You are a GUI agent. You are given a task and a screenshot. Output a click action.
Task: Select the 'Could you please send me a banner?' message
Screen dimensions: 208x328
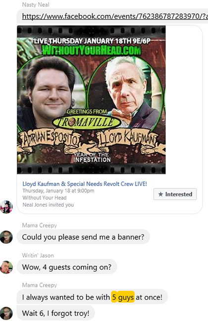click(83, 237)
